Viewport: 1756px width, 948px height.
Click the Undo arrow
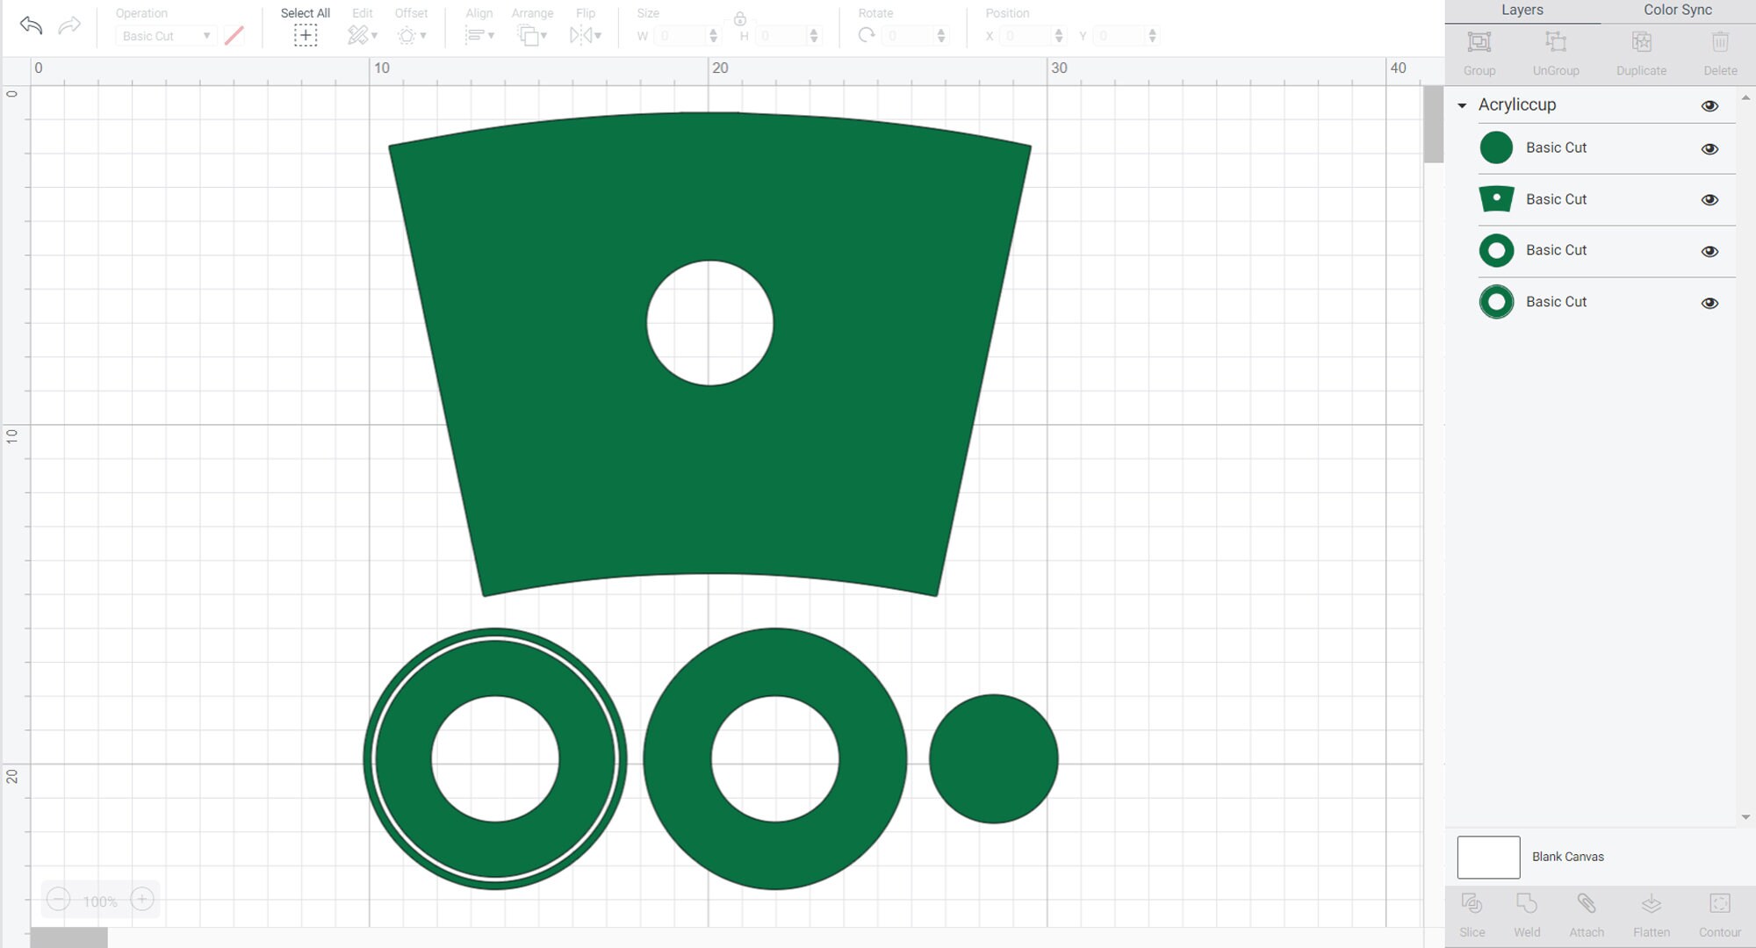32,24
